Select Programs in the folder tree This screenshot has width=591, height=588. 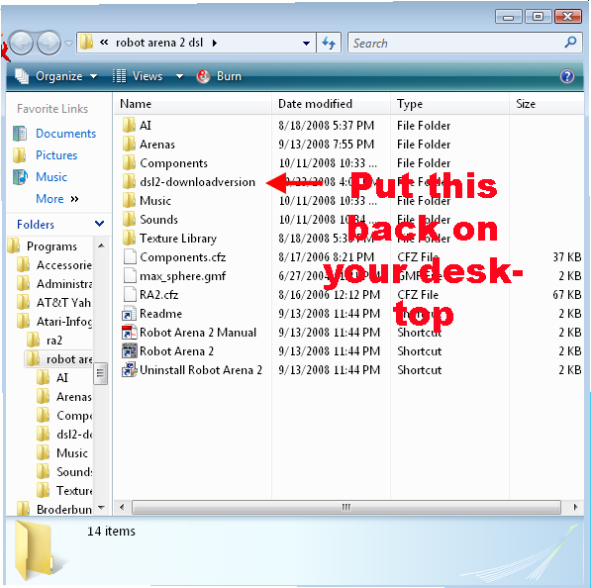click(51, 246)
